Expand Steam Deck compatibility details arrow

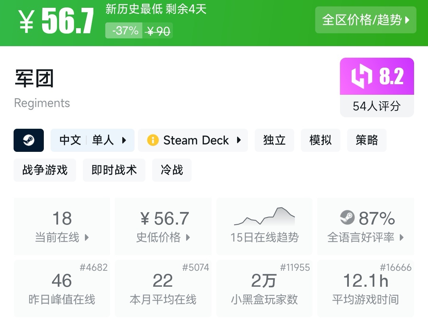[x=239, y=140]
